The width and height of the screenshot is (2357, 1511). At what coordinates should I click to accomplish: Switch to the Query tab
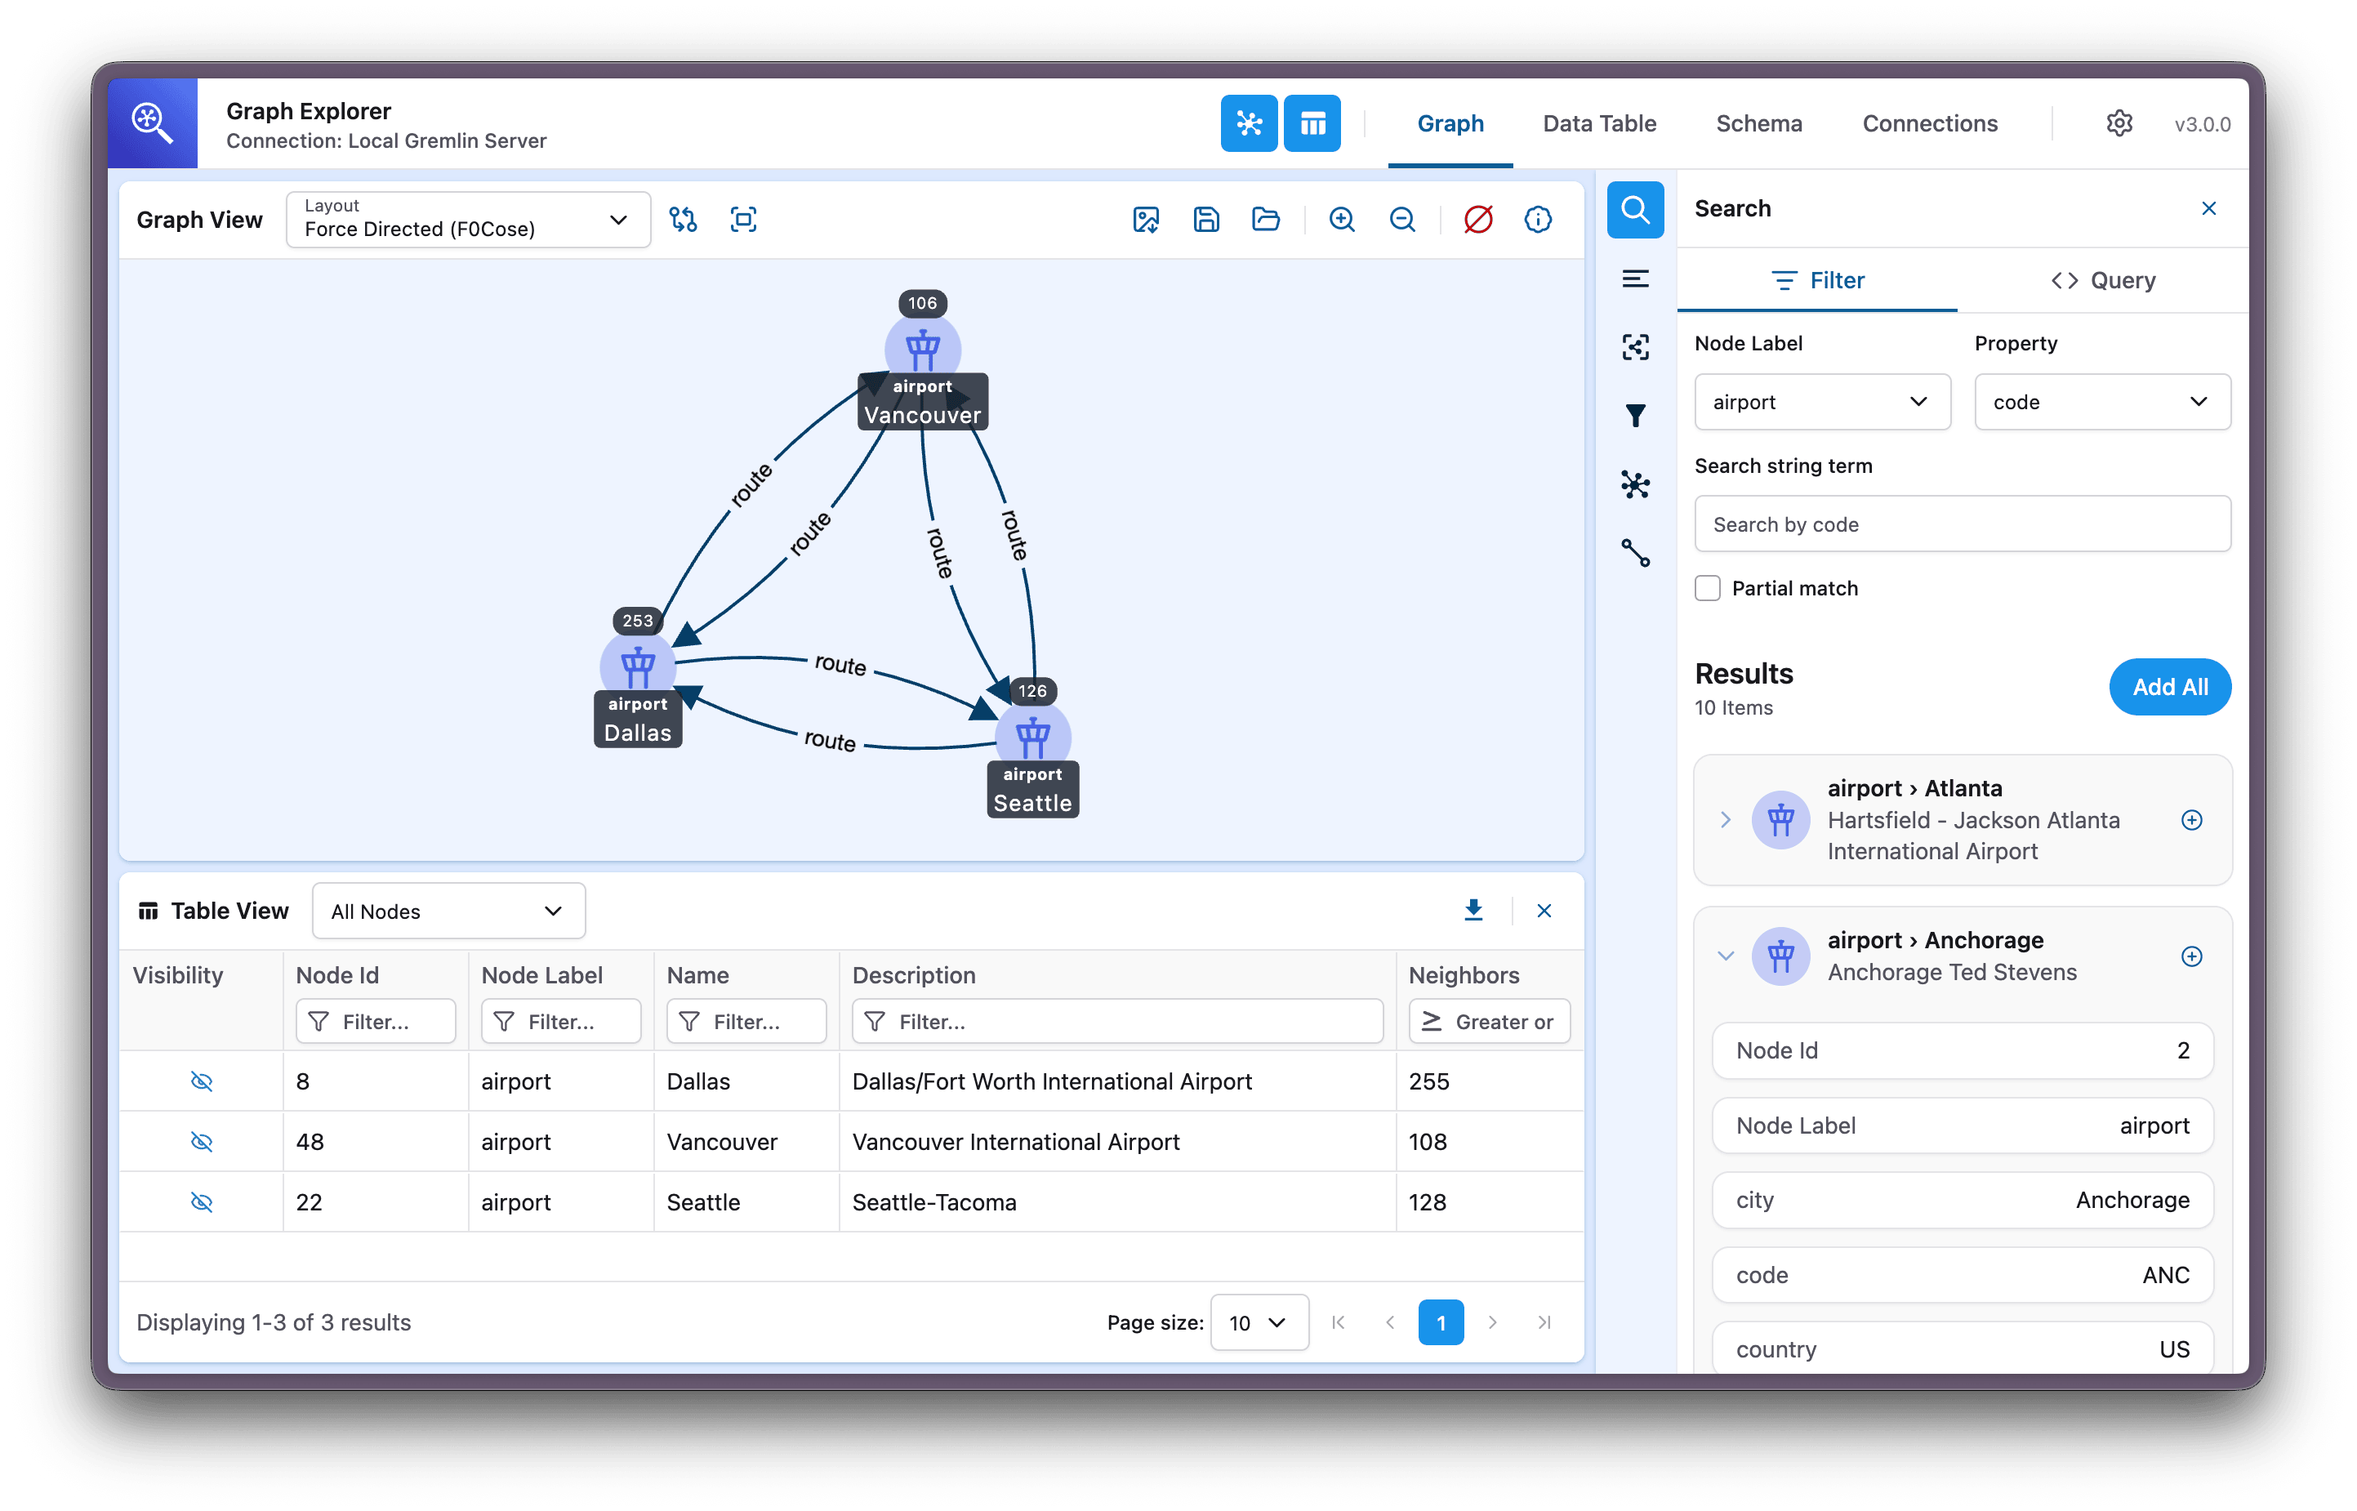pyautogui.click(x=2103, y=281)
